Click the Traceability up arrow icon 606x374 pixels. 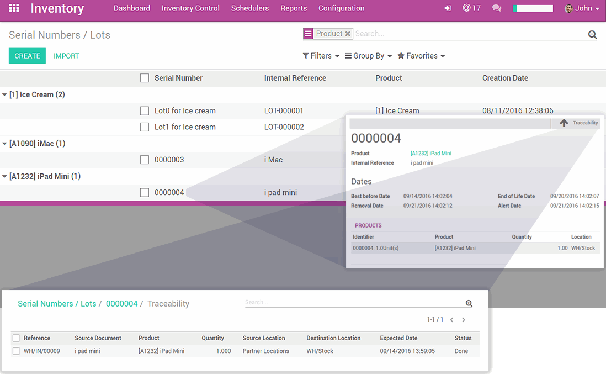point(564,123)
